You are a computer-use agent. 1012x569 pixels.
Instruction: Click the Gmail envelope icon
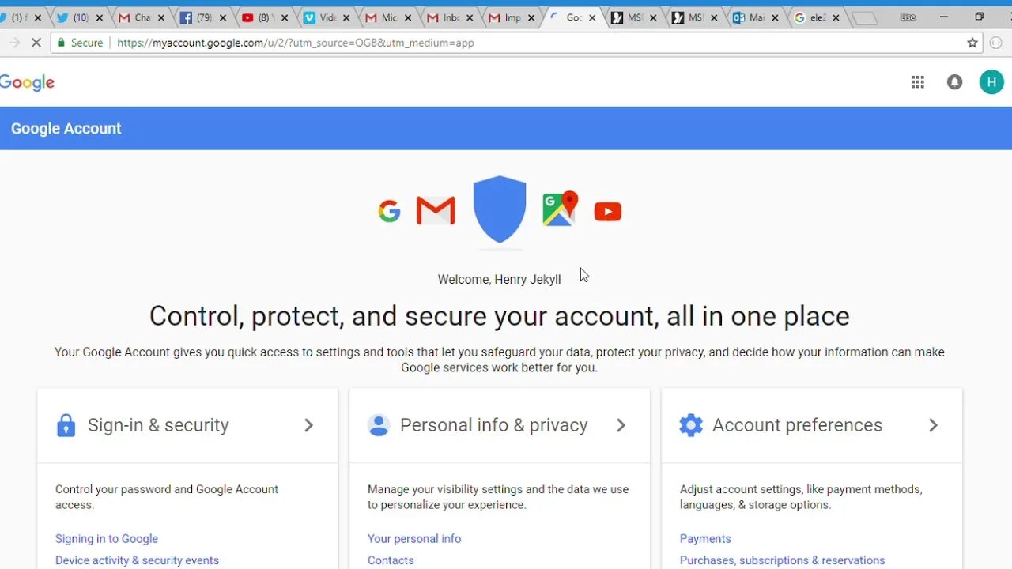(436, 211)
